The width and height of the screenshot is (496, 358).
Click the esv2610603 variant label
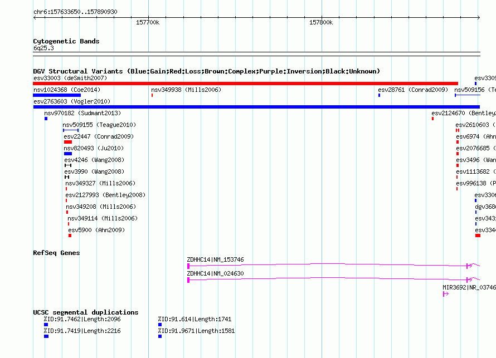click(x=475, y=125)
